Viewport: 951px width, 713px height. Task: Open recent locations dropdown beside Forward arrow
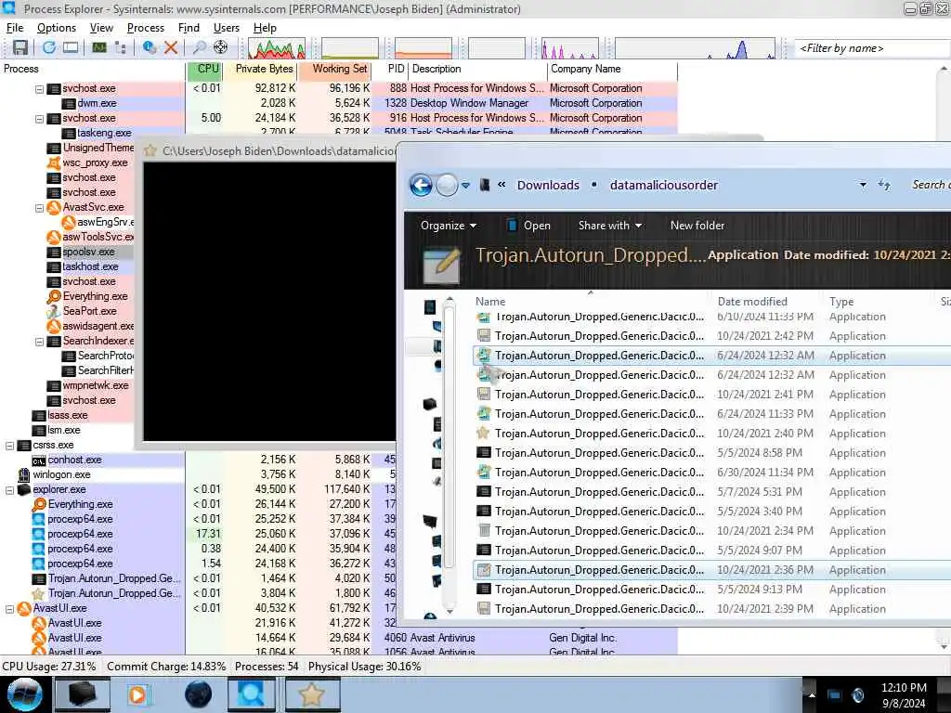click(x=465, y=186)
